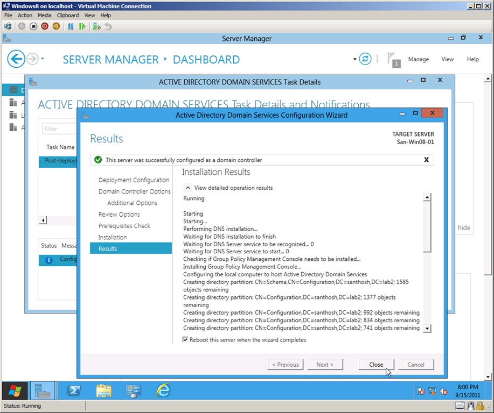The height and width of the screenshot is (413, 494).
Task: Open Server Manager's Help menu
Action: point(472,59)
